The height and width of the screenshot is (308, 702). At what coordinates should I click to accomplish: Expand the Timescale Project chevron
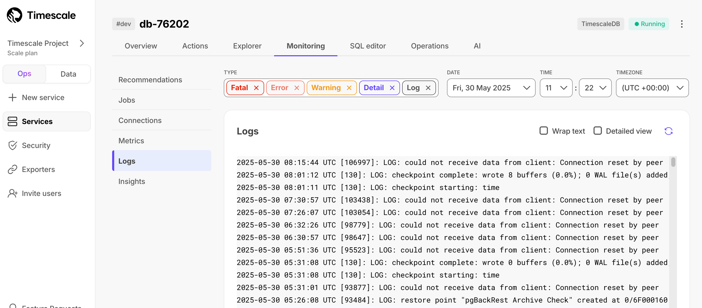point(82,43)
